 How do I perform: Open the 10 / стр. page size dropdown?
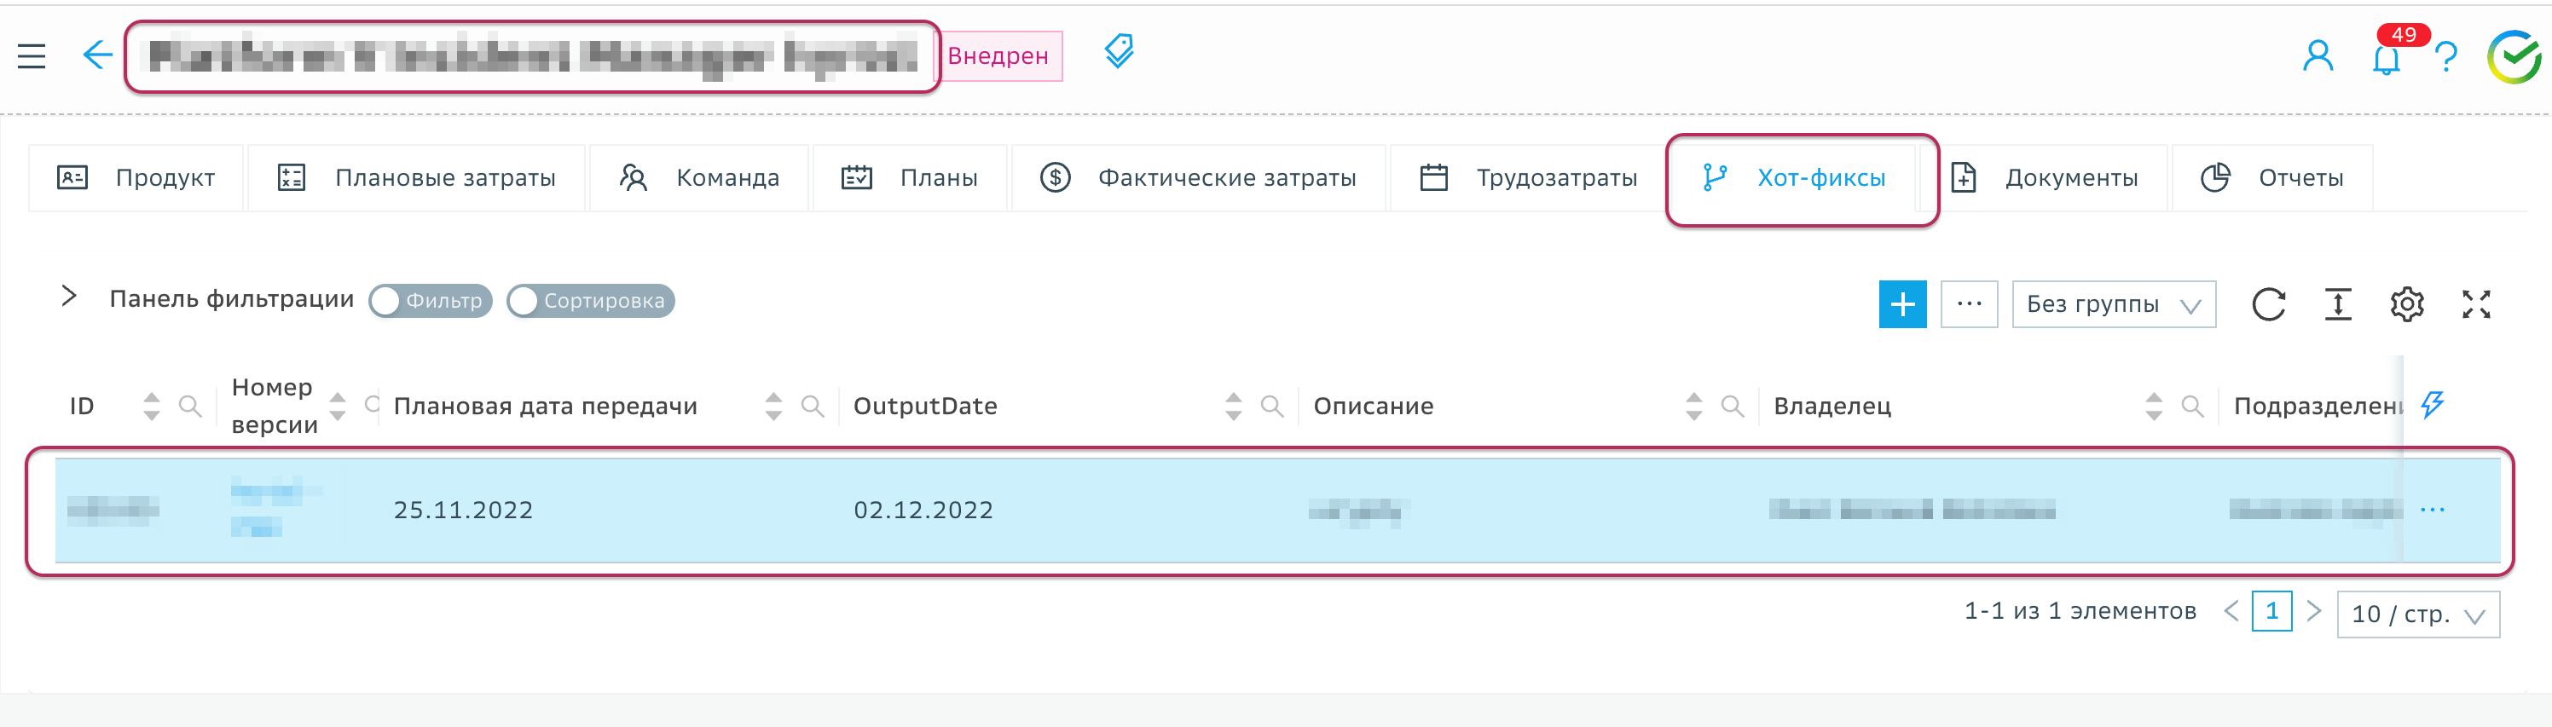[x=2417, y=614]
